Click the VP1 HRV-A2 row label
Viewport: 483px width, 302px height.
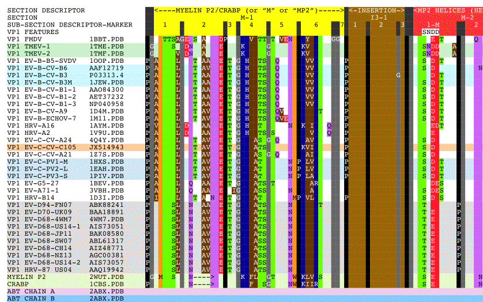(29, 133)
